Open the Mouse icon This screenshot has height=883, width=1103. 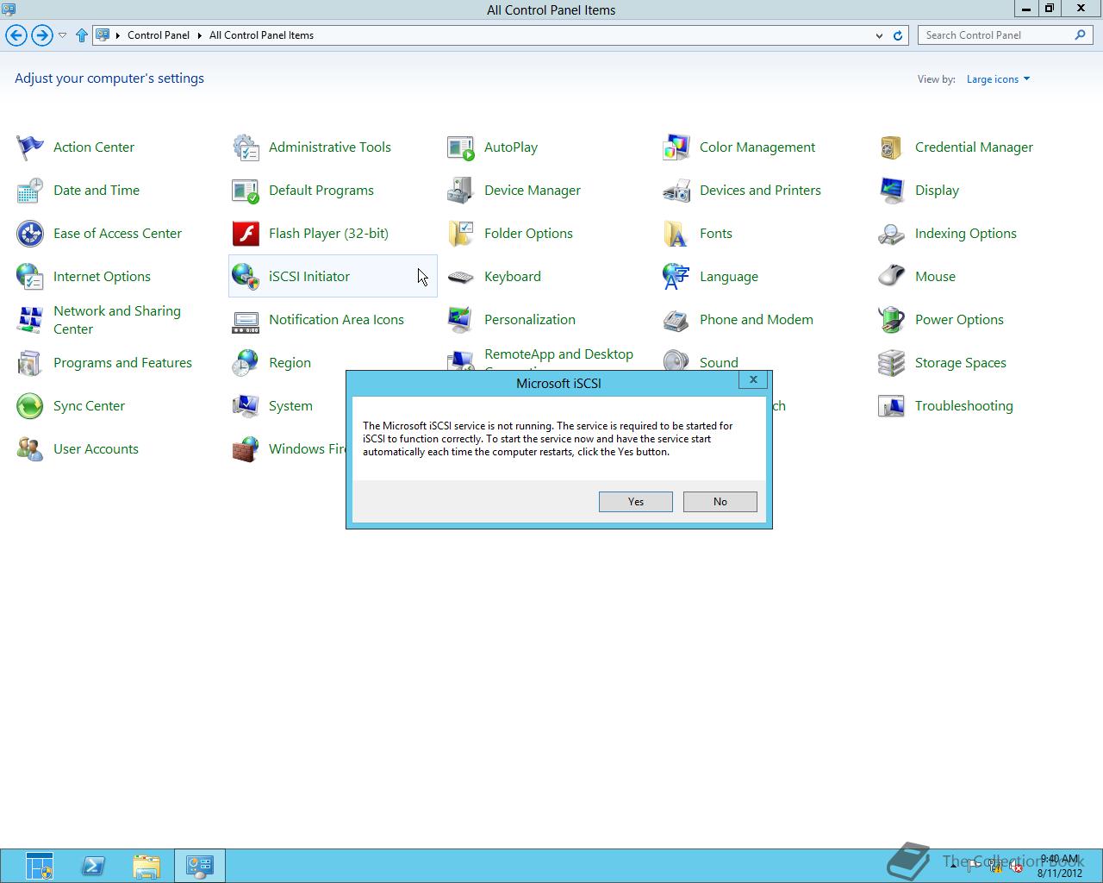point(892,277)
